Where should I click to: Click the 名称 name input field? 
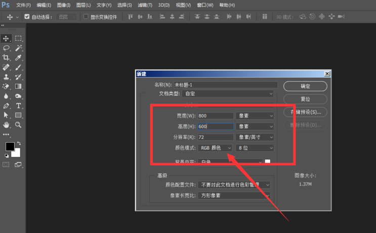tap(226, 85)
